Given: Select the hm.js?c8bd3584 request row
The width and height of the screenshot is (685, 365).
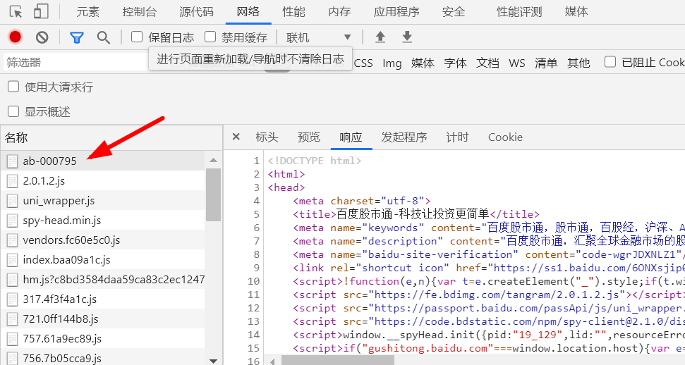Looking at the screenshot, I should tap(103, 280).
